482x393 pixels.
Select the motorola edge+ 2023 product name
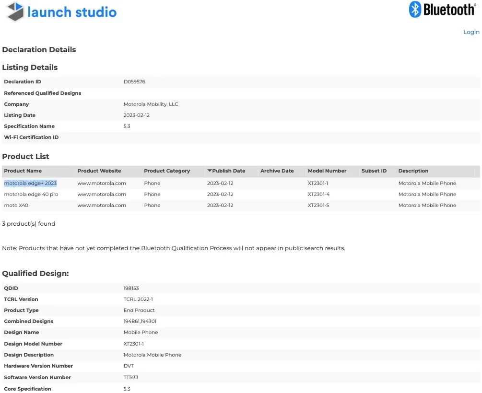coord(30,183)
